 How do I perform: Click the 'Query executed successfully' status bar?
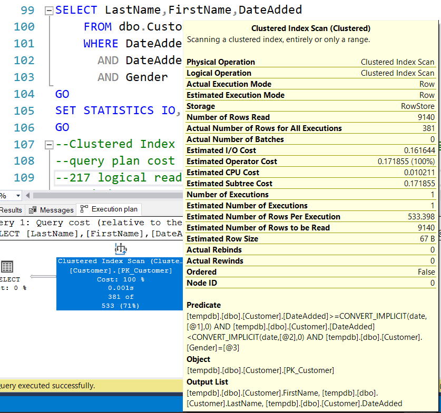coord(47,386)
